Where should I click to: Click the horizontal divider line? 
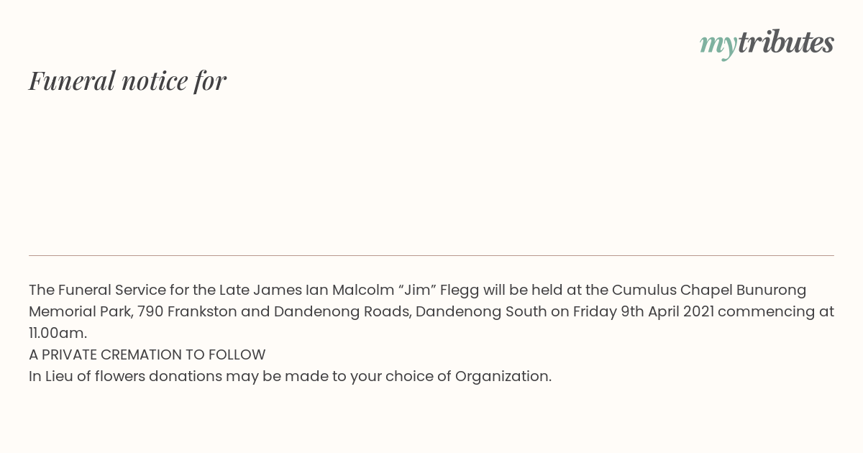point(431,255)
